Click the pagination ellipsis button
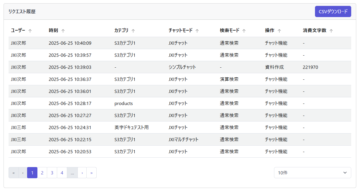 72,173
